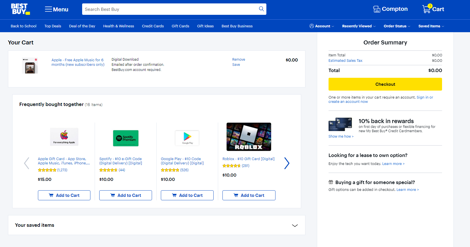
Task: View Spotify 44 reviews rating
Action: [x=112, y=170]
